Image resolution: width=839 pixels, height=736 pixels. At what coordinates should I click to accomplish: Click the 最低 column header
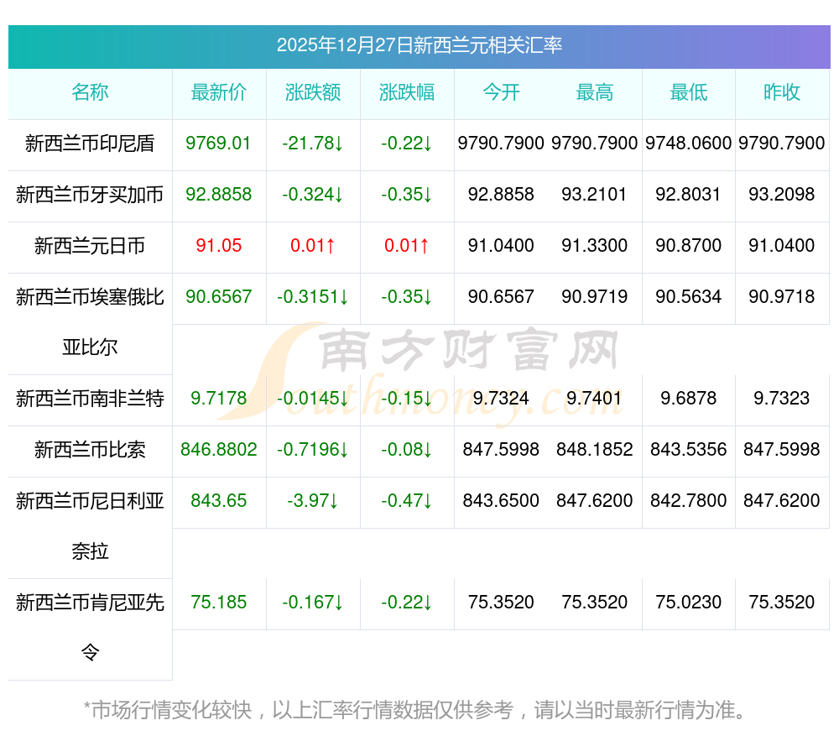[689, 92]
